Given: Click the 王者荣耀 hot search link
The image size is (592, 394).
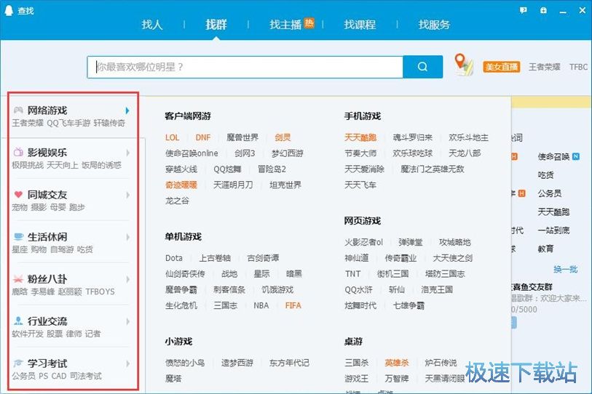Looking at the screenshot, I should 545,67.
